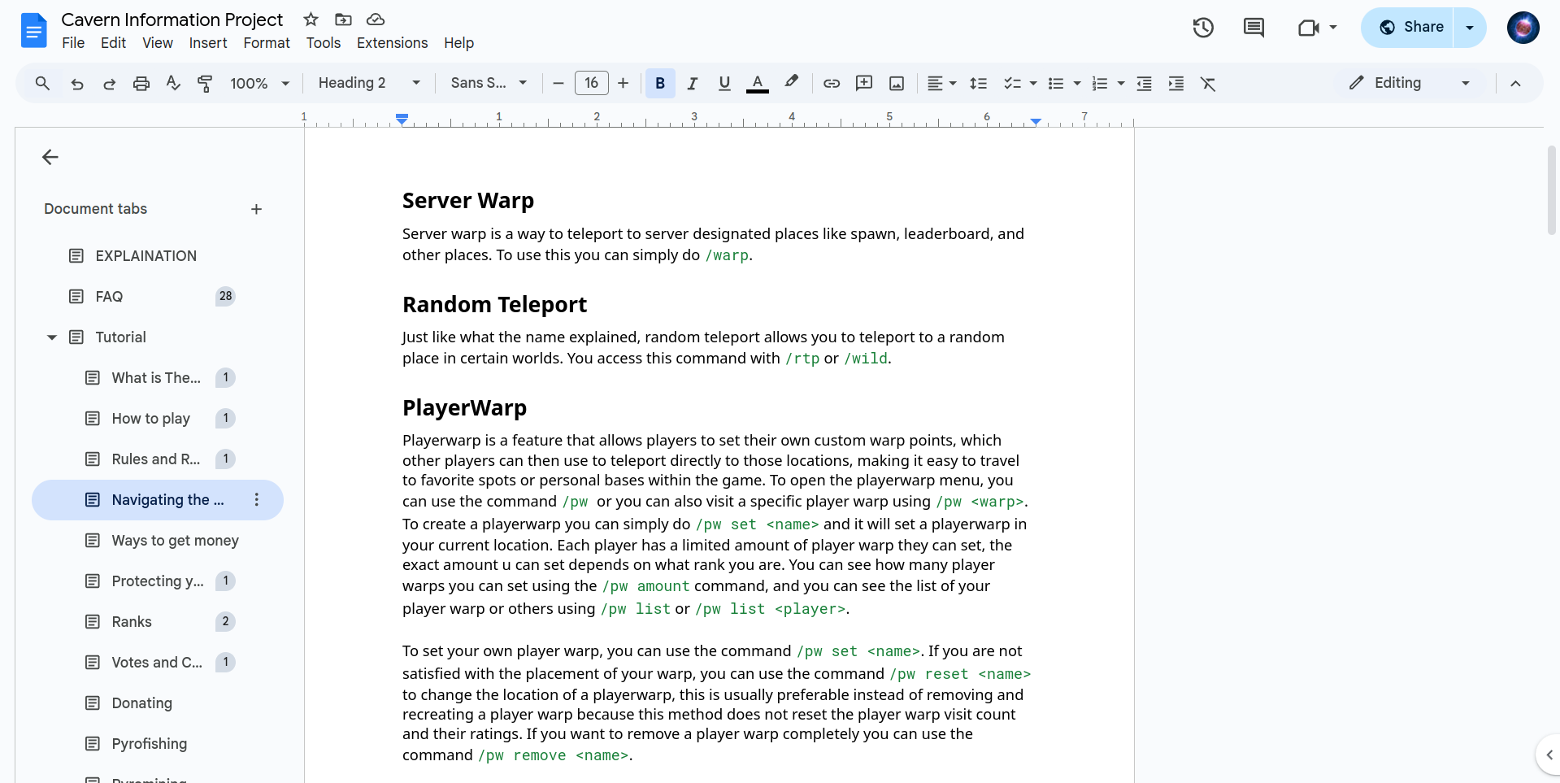Image resolution: width=1560 pixels, height=783 pixels.
Task: Click the font size input field
Action: (591, 83)
